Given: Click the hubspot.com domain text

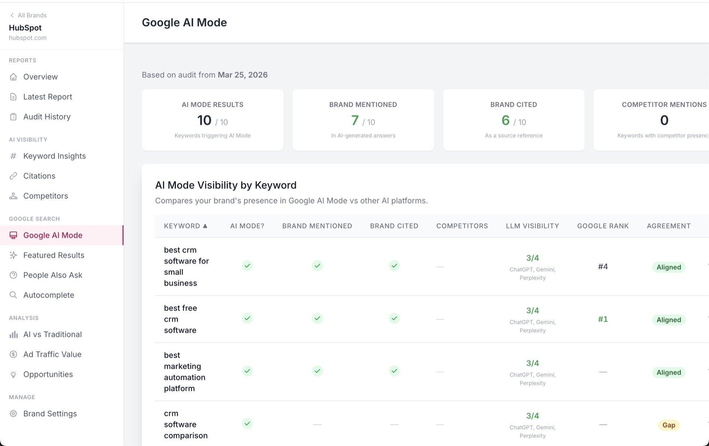Looking at the screenshot, I should (28, 38).
